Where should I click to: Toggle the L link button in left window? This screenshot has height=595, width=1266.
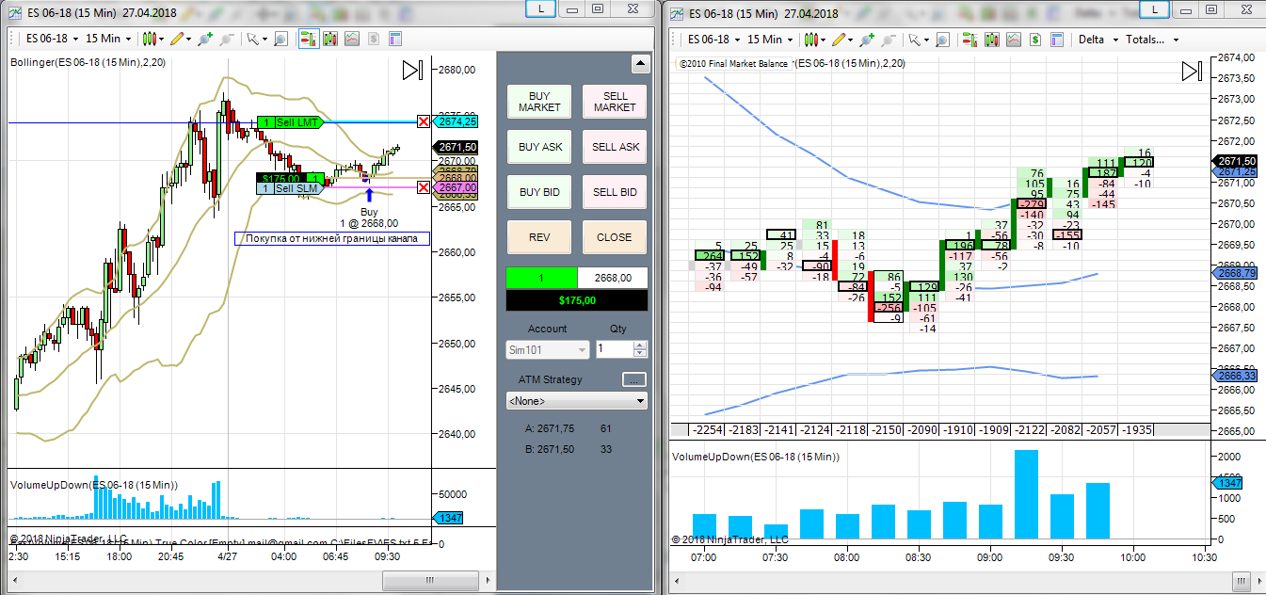click(539, 8)
